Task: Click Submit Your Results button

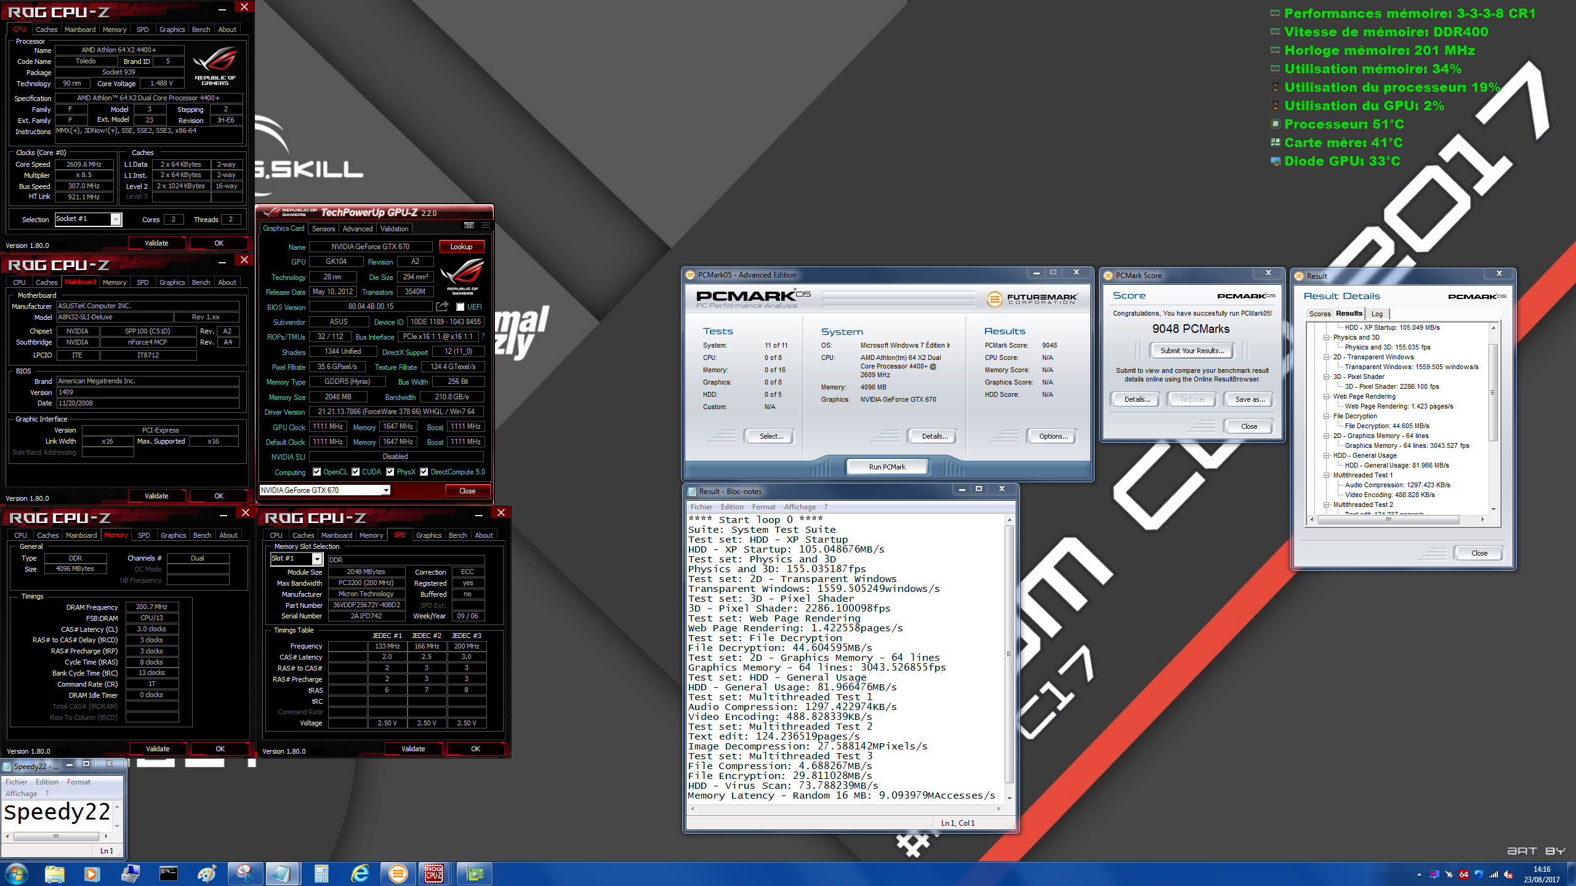Action: [x=1191, y=351]
